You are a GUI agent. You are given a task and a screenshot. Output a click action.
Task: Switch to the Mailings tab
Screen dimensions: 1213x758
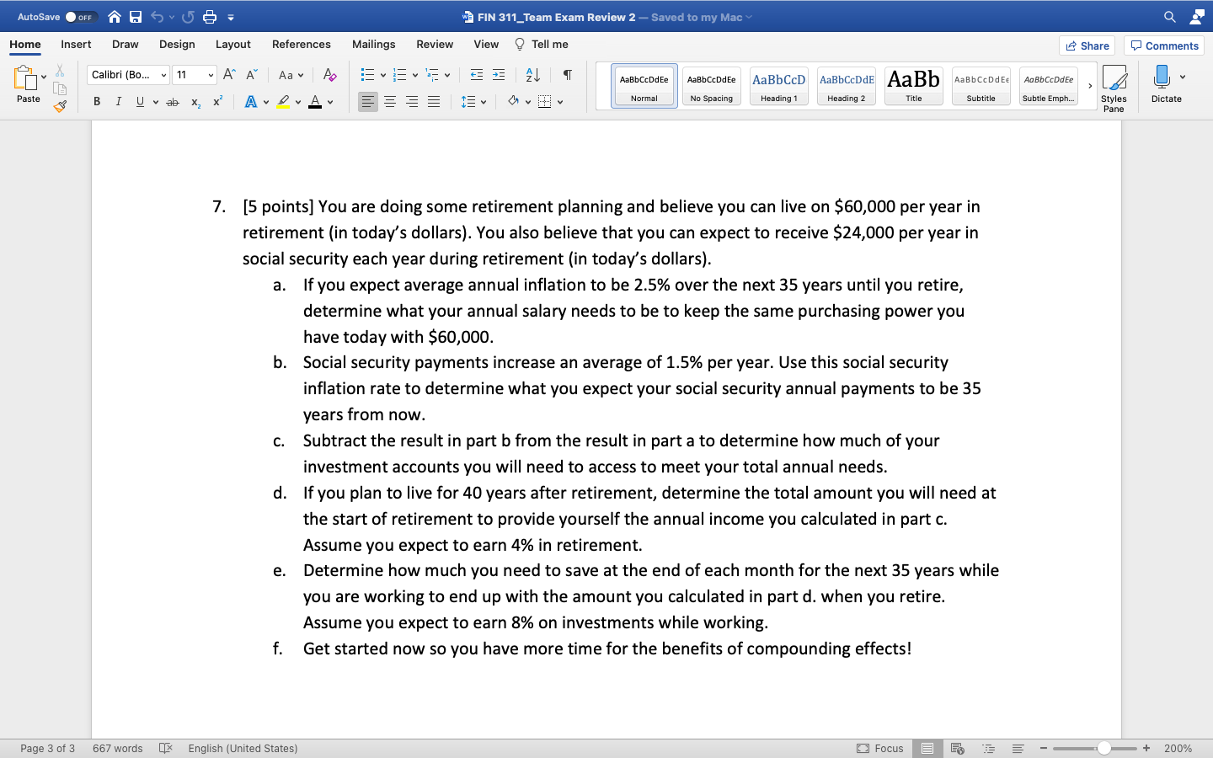374,44
